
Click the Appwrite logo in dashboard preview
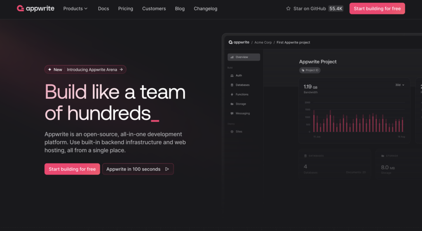pyautogui.click(x=239, y=42)
